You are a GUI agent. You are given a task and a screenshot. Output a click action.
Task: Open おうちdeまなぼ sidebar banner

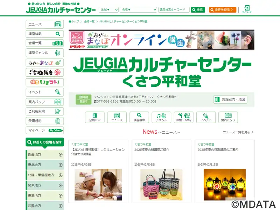(x=45, y=63)
